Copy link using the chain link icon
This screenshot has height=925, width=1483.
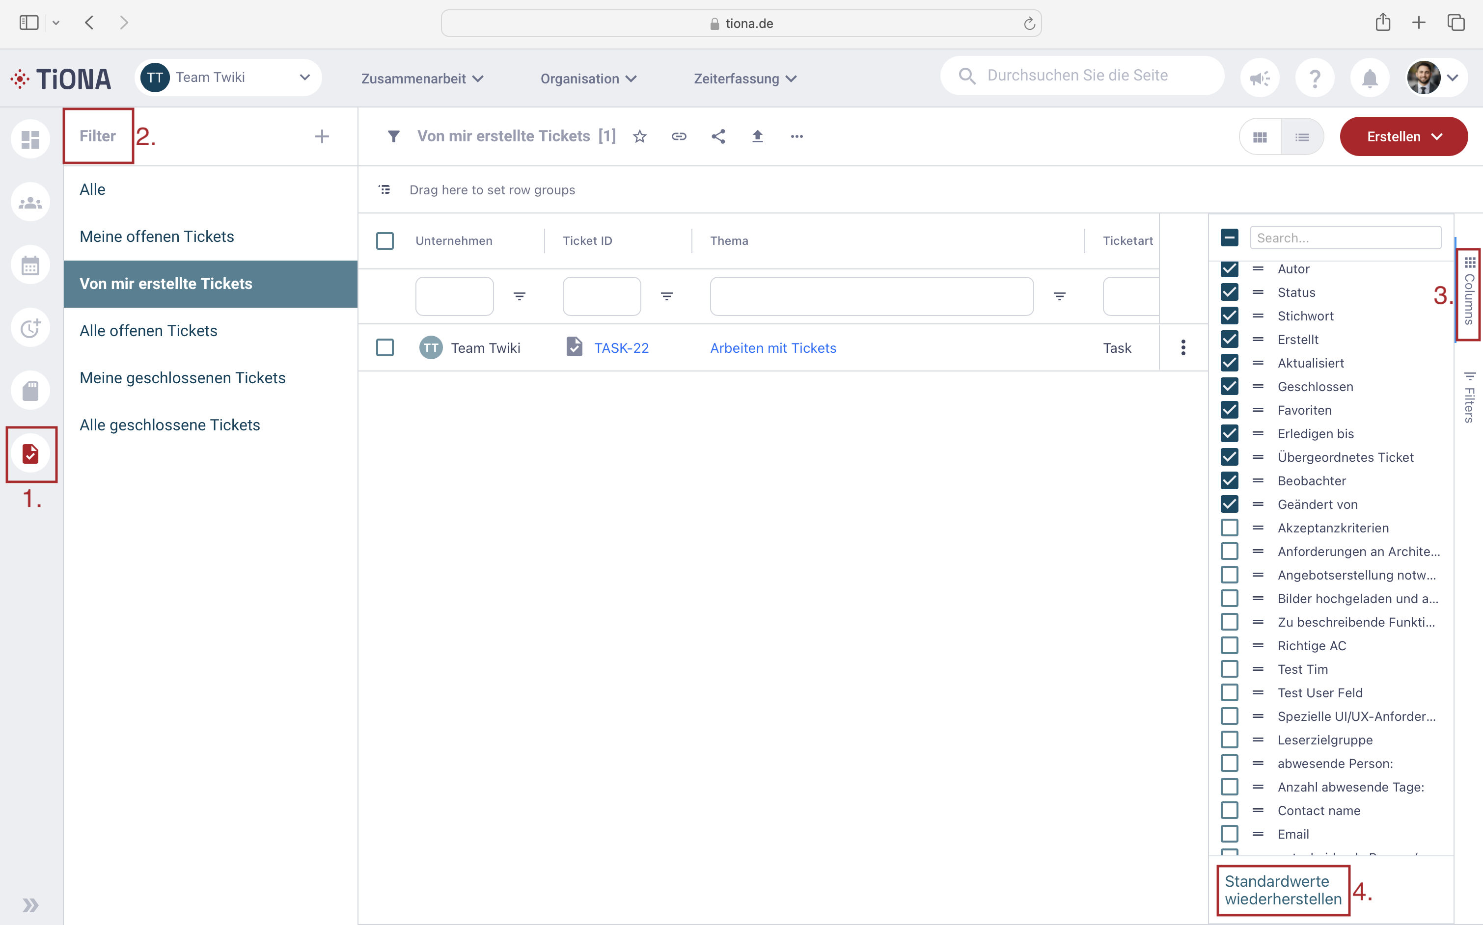[x=679, y=136]
